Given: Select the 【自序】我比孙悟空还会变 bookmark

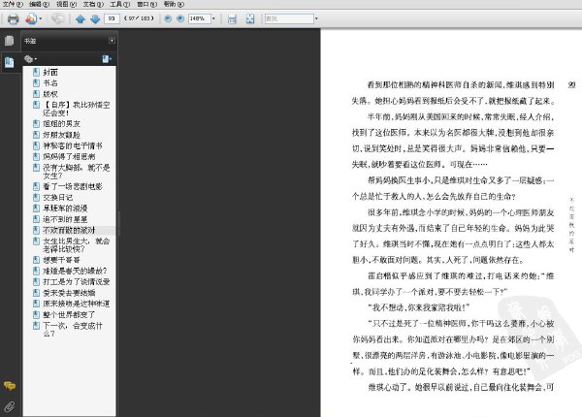Looking at the screenshot, I should [x=77, y=109].
